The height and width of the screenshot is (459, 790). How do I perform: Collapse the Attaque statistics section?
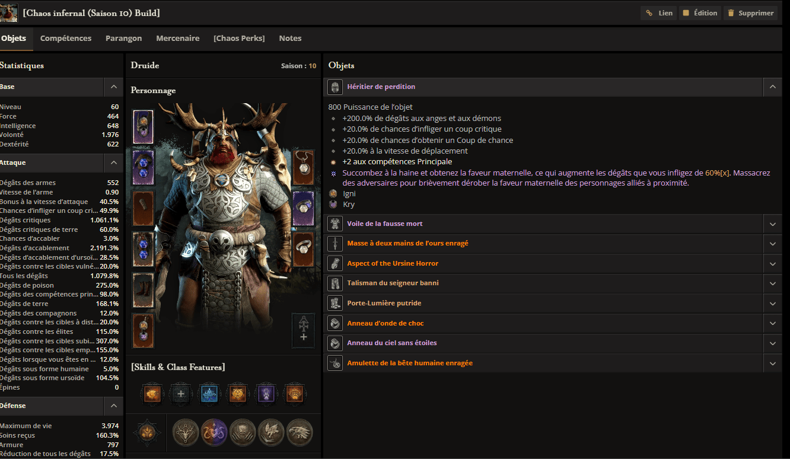pyautogui.click(x=113, y=162)
